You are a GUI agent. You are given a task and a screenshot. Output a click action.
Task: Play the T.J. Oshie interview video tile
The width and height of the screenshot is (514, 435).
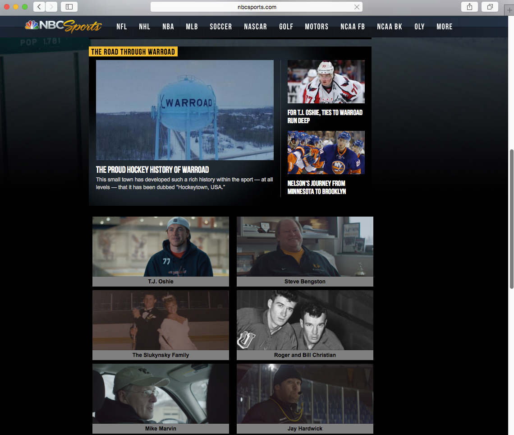161,246
